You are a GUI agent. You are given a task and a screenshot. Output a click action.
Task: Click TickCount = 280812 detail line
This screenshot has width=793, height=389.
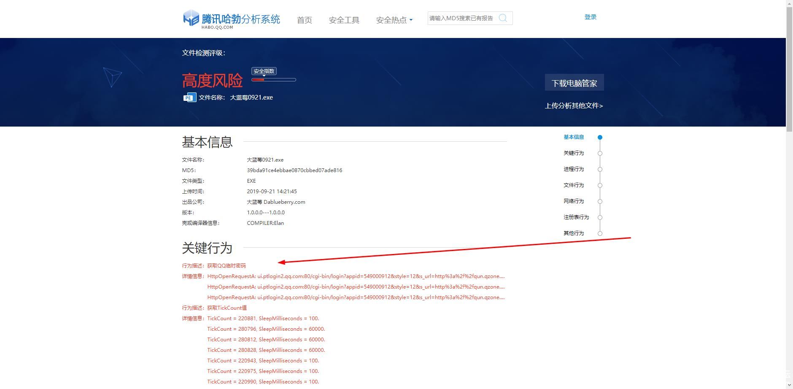[x=266, y=340]
